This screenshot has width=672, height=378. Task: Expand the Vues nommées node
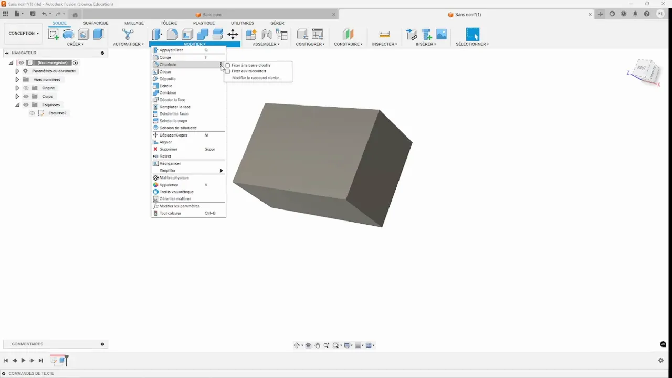click(x=17, y=79)
